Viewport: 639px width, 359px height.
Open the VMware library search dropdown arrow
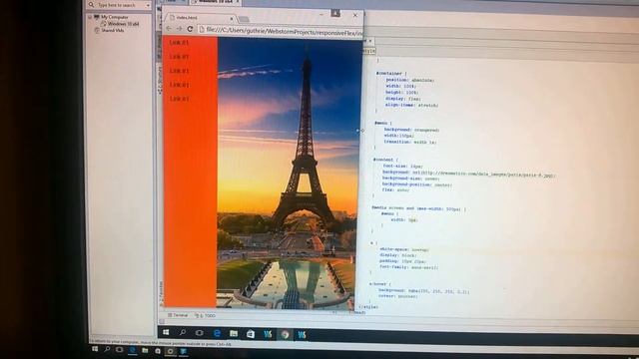[148, 5]
